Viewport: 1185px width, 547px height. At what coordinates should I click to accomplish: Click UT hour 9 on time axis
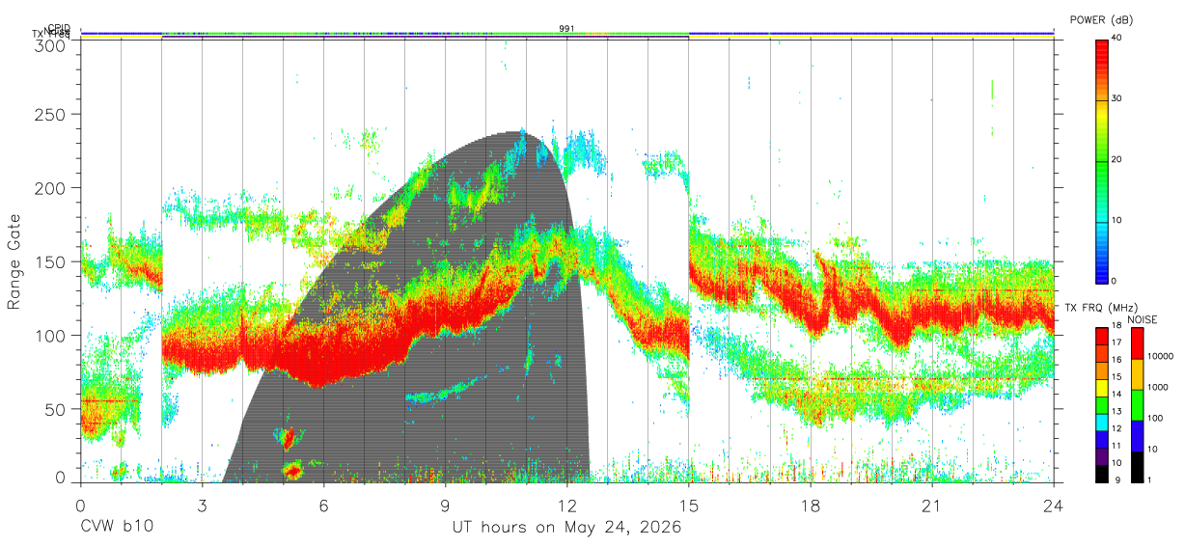pos(445,506)
